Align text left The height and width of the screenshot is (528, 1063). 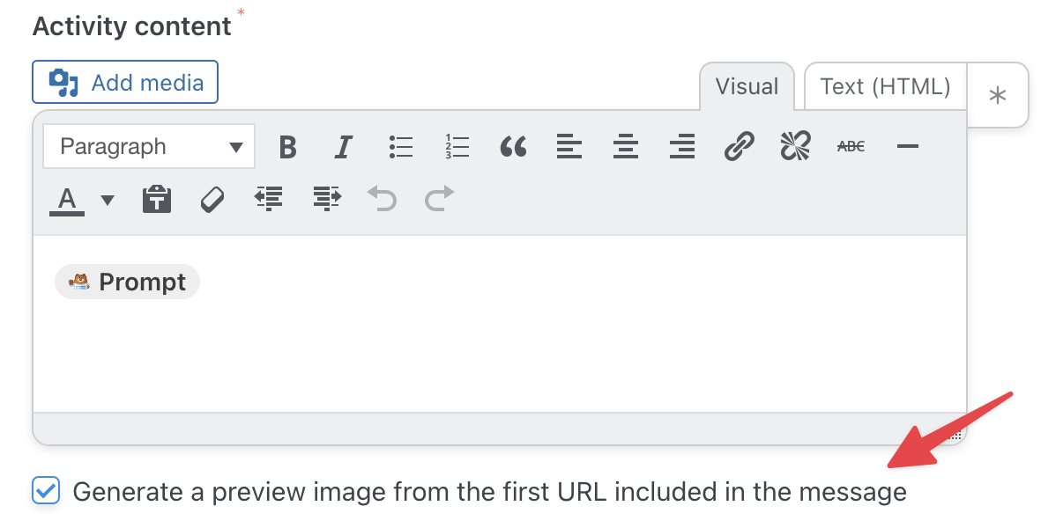(569, 147)
